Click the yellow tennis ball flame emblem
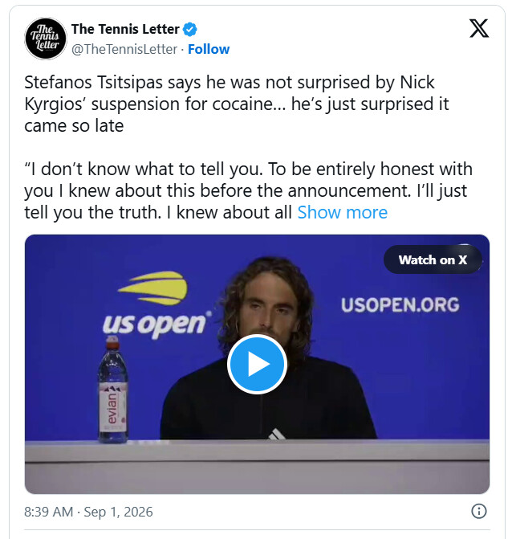Viewport: 512px width, 539px height. click(x=154, y=288)
